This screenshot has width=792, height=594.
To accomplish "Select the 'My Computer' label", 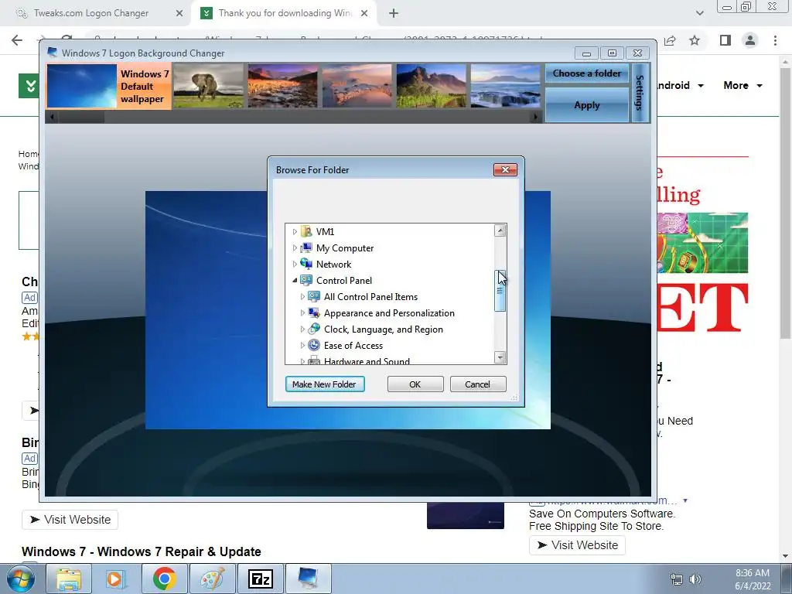I will click(x=345, y=248).
